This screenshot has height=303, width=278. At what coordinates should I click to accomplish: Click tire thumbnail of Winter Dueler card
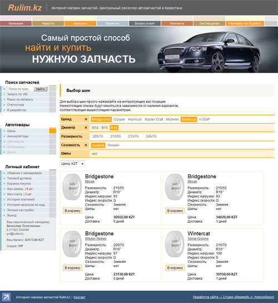coord(72,244)
